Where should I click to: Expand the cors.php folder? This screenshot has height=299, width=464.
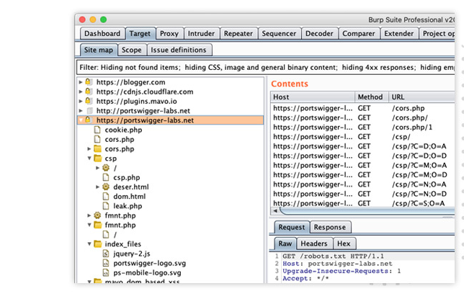pyautogui.click(x=89, y=148)
